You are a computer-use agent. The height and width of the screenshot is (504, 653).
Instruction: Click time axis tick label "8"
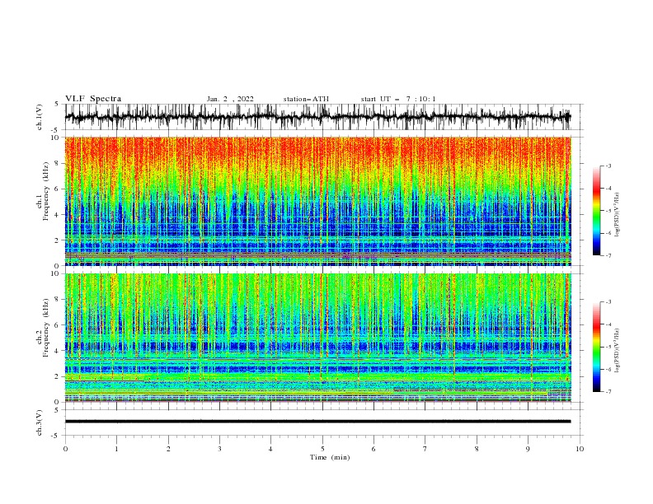click(x=477, y=449)
